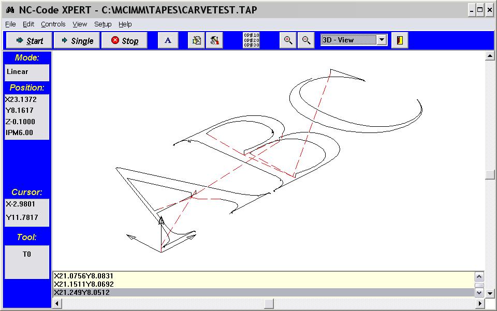Stop the simulation

pos(124,40)
